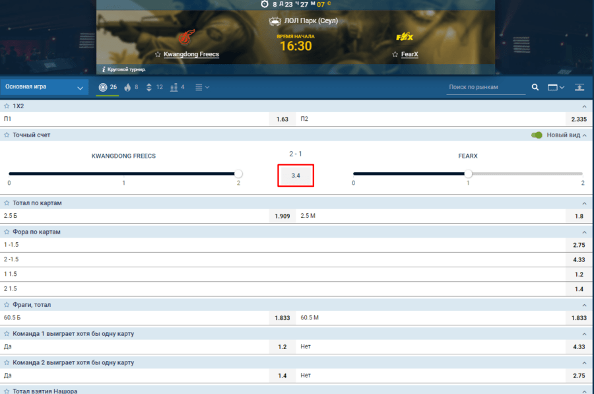Click the FearX score slider handle
This screenshot has height=394, width=594.
click(x=468, y=174)
